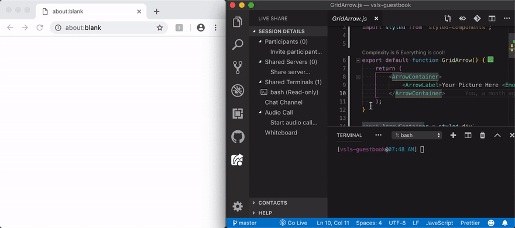Viewport: 515px width, 228px height.
Task: Click the Chrome forward arrow
Action: point(25,27)
